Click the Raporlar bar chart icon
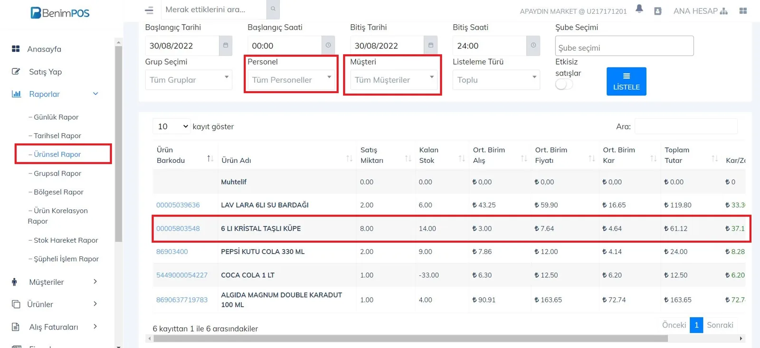Image resolution: width=760 pixels, height=348 pixels. (16, 94)
